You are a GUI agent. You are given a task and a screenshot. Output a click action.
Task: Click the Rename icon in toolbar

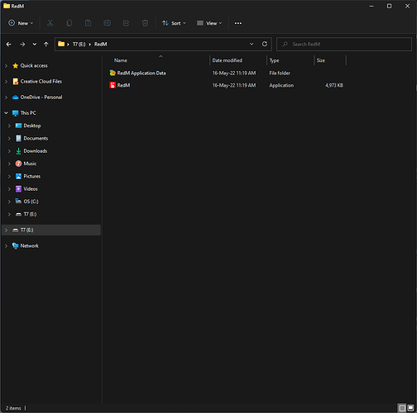pos(107,23)
